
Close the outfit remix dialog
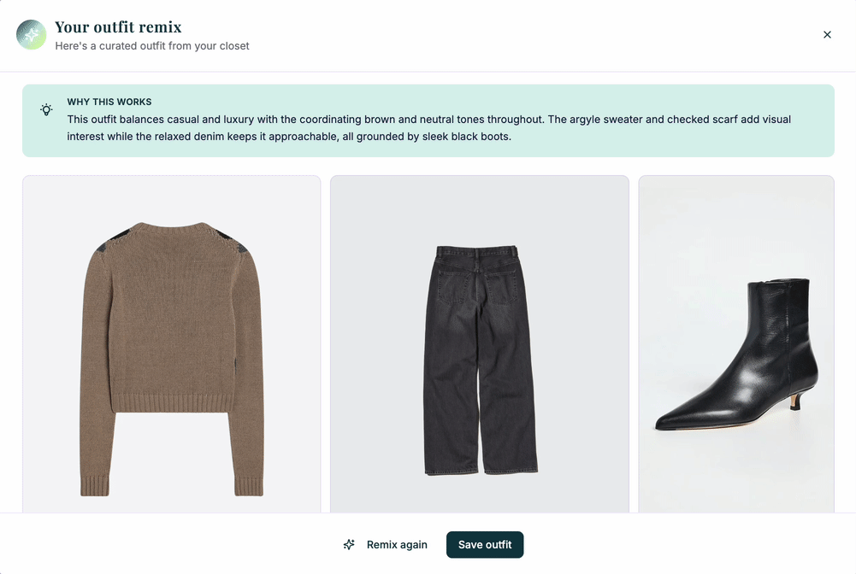[827, 35]
